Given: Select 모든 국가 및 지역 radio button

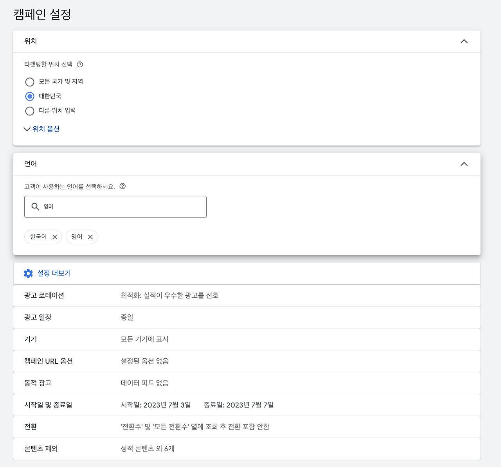Looking at the screenshot, I should coord(29,82).
